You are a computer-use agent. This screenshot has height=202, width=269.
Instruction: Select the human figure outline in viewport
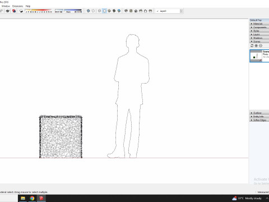pos(129,96)
